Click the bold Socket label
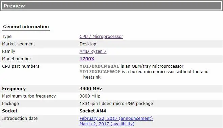The height and width of the screenshot is (128, 223). 10,111
